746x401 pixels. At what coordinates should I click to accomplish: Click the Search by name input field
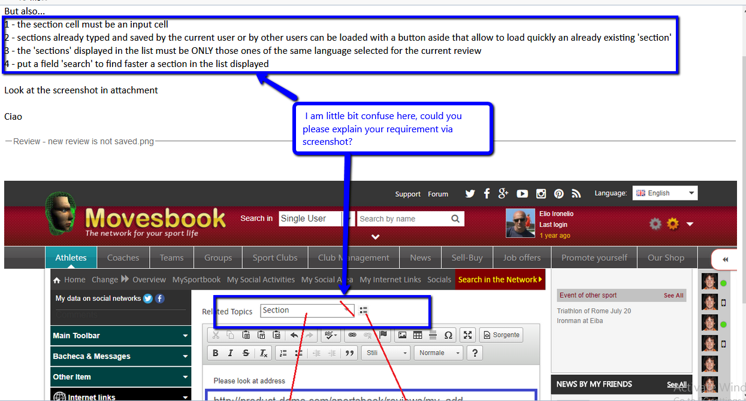click(x=403, y=219)
